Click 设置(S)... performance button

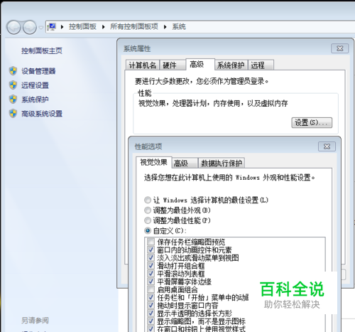(312, 123)
